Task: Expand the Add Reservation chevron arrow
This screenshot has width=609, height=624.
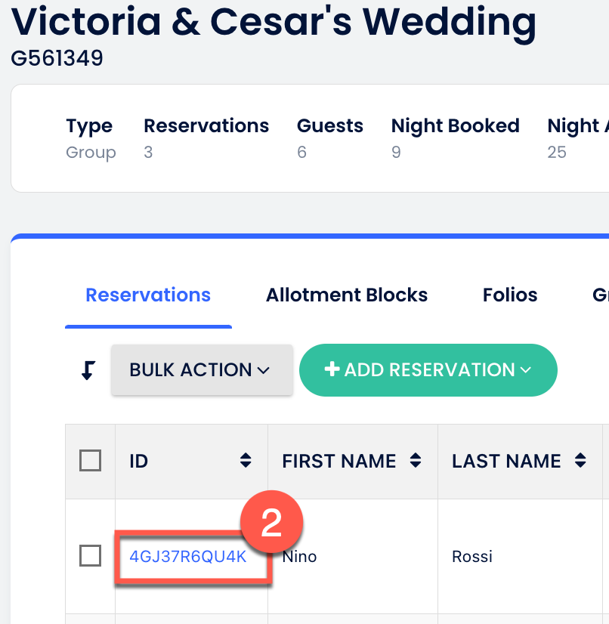Action: 526,370
